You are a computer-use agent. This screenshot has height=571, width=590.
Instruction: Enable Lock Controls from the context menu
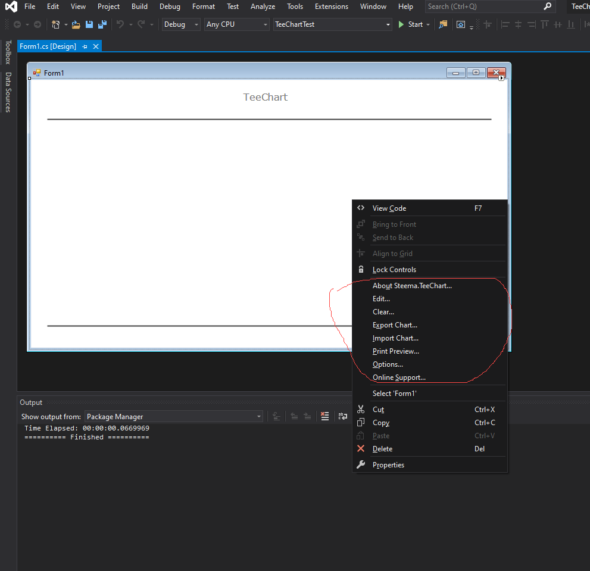[395, 269]
